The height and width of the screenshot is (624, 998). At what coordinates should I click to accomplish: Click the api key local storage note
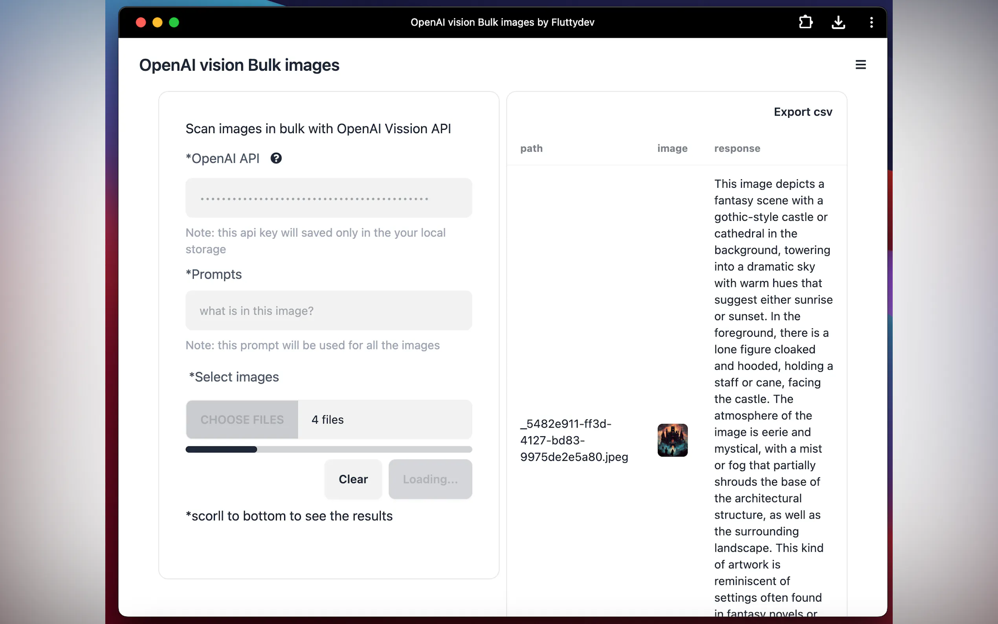tap(316, 241)
